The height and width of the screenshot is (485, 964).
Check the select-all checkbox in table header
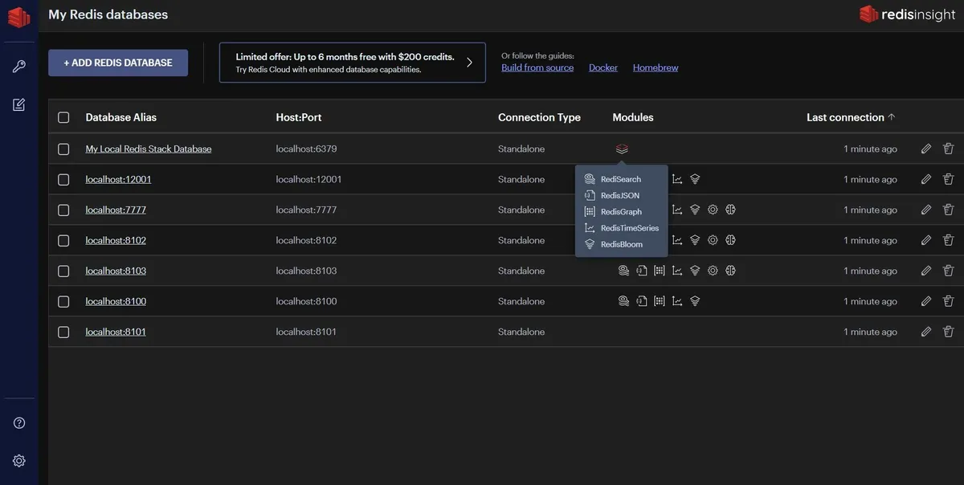click(62, 116)
